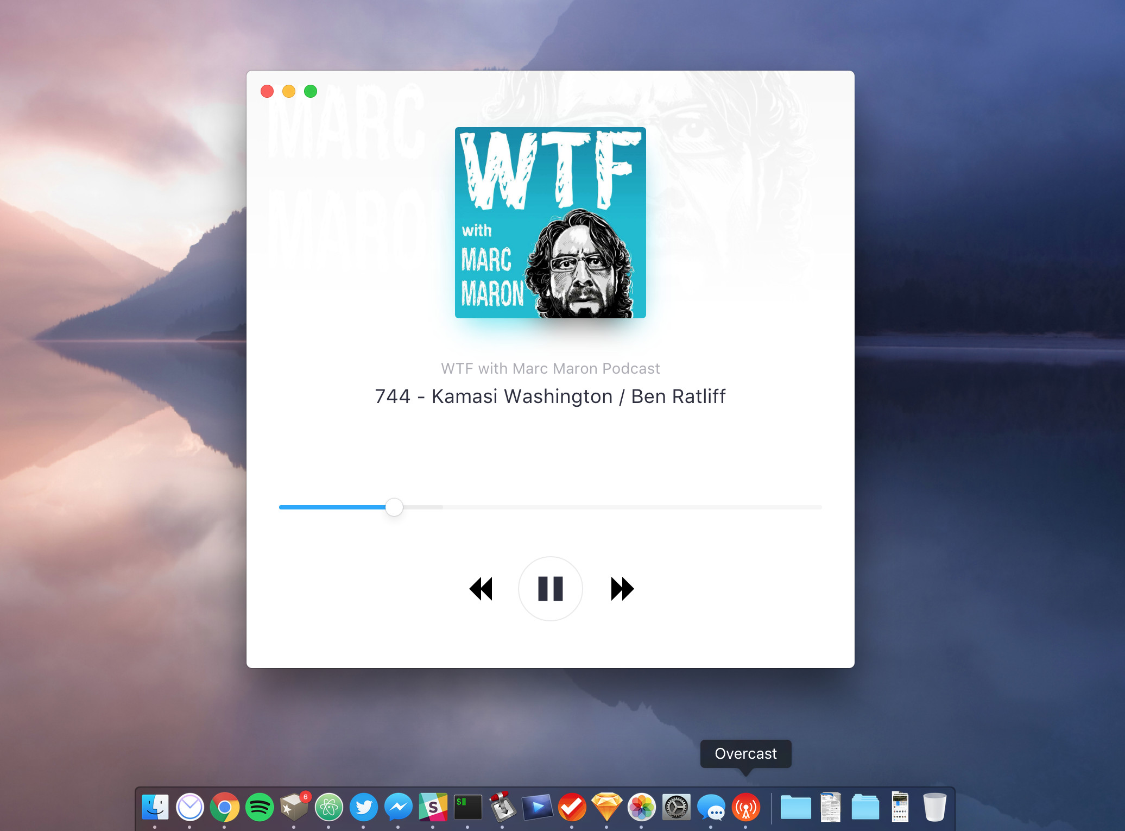1125x831 pixels.
Task: Maximize the player with the green button
Action: (311, 91)
